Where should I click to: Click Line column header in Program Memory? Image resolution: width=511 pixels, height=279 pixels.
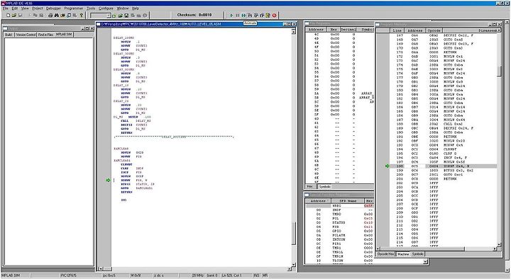point(397,30)
